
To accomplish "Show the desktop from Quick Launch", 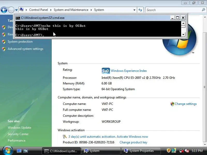I will tap(19, 151).
